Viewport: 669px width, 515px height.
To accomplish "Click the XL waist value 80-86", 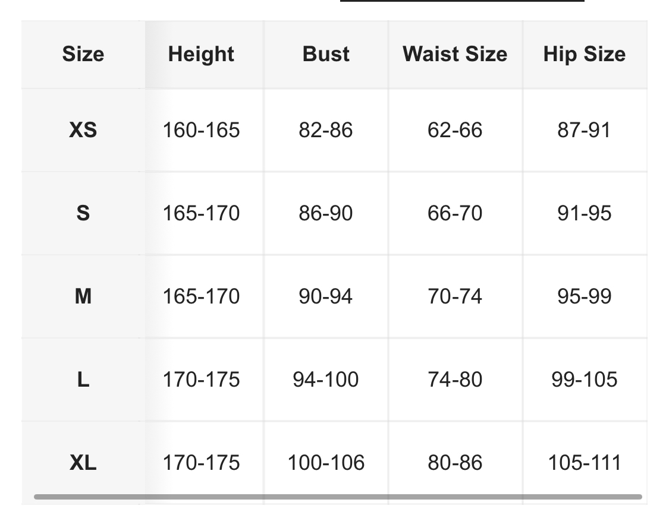I will pyautogui.click(x=455, y=462).
